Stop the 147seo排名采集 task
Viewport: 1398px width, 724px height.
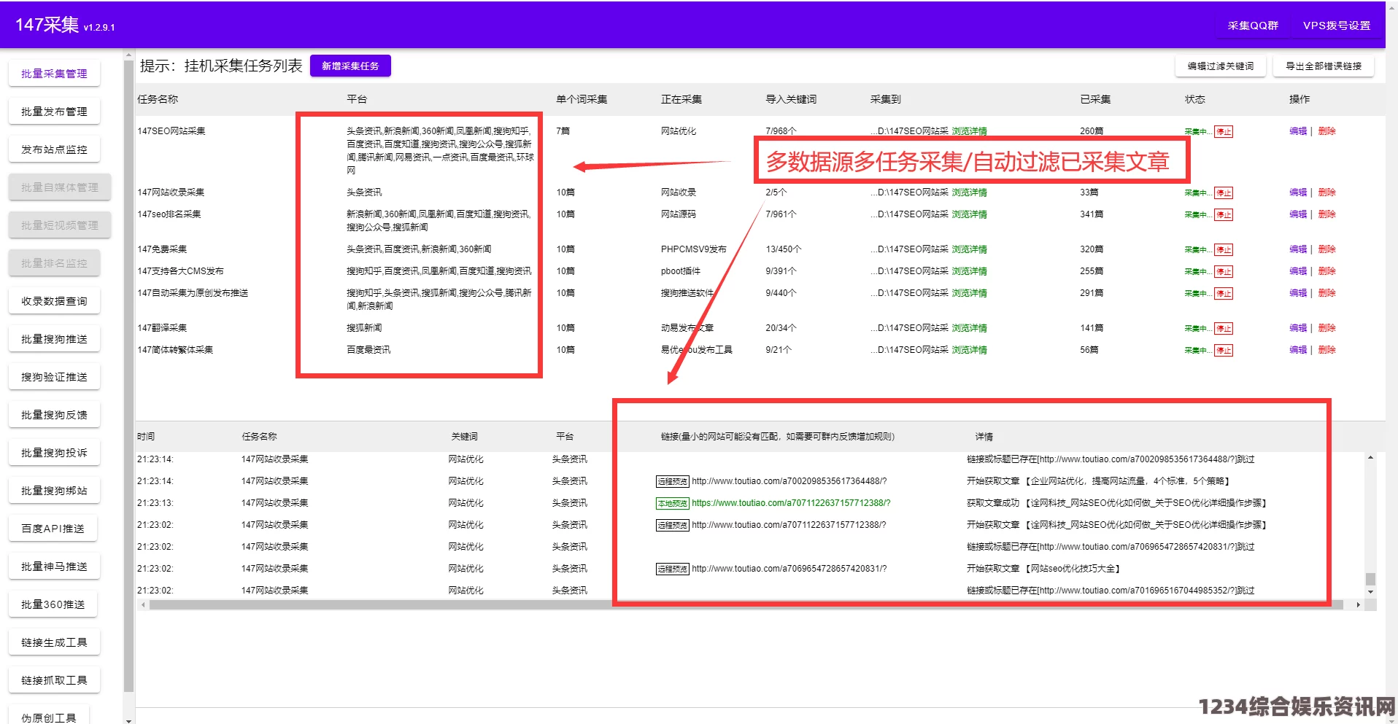pos(1224,215)
